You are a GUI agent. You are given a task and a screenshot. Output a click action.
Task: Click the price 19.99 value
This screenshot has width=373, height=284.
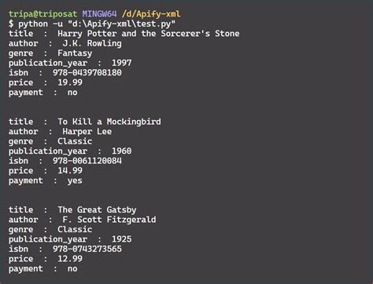point(70,82)
